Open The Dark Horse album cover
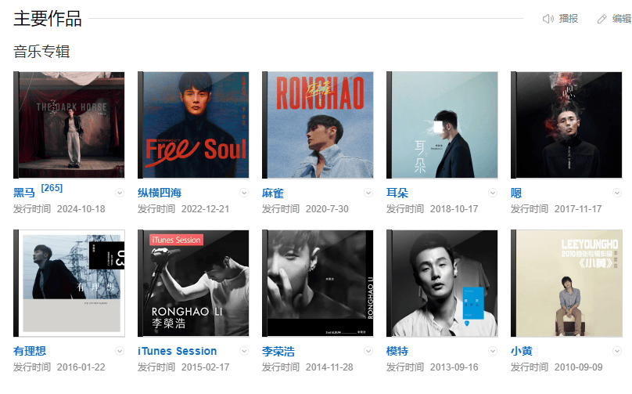Screen dimensions: 632x394 pyautogui.click(x=69, y=125)
